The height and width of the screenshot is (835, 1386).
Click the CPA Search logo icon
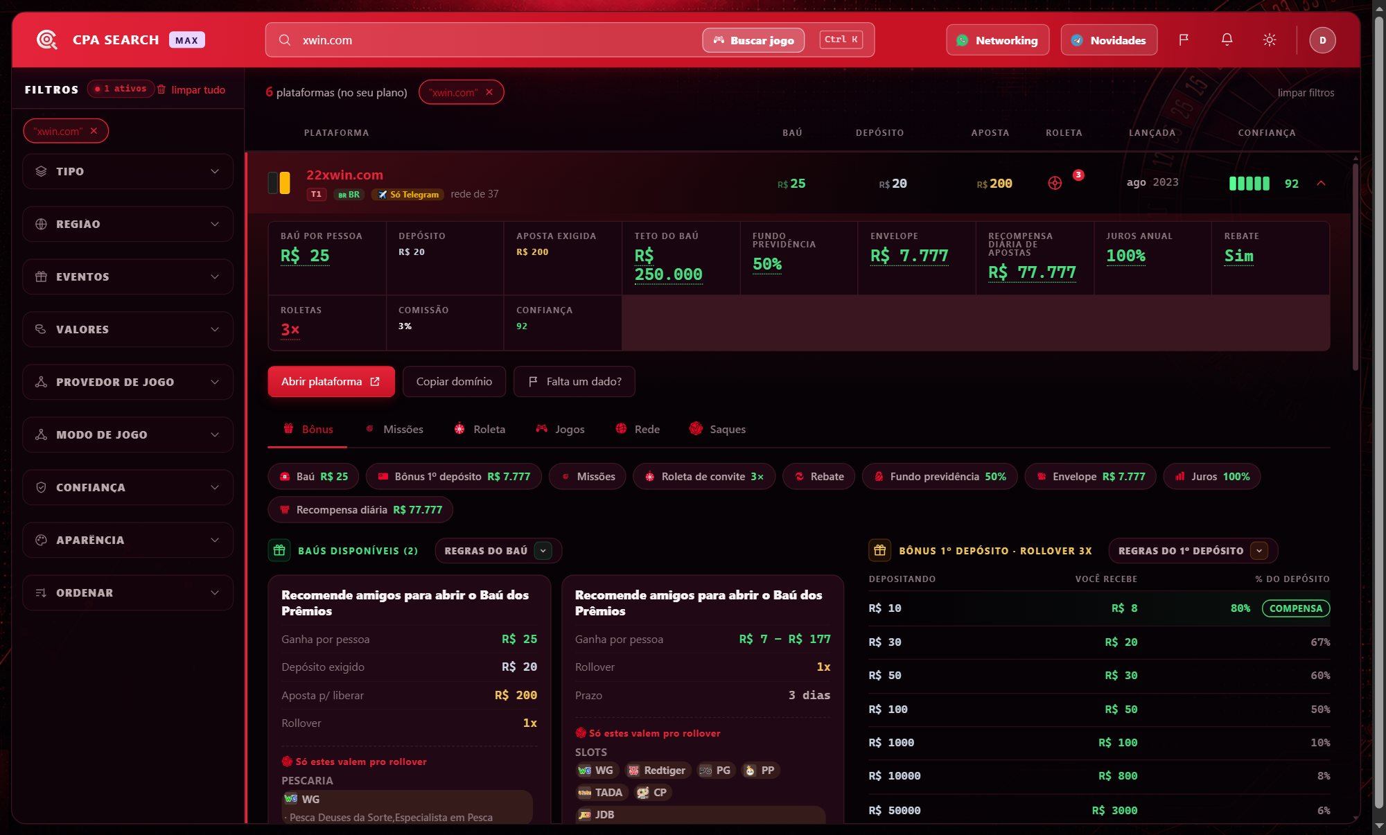(x=46, y=40)
